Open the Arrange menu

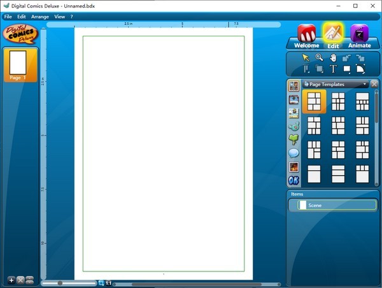(40, 17)
